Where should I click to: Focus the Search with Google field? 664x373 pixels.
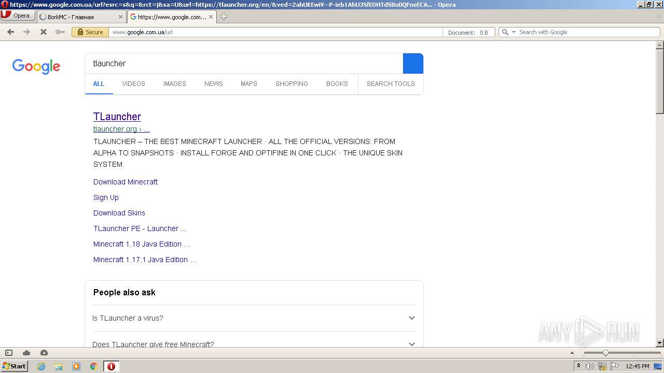tap(588, 32)
